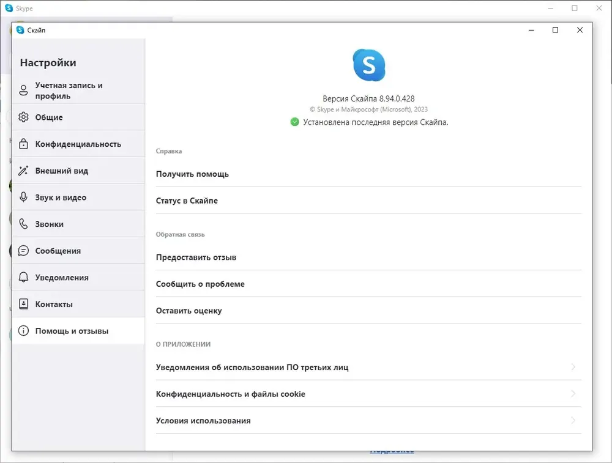Click the Версия Скайпа 8.94.0.428 text
This screenshot has width=612, height=463.
coord(368,98)
